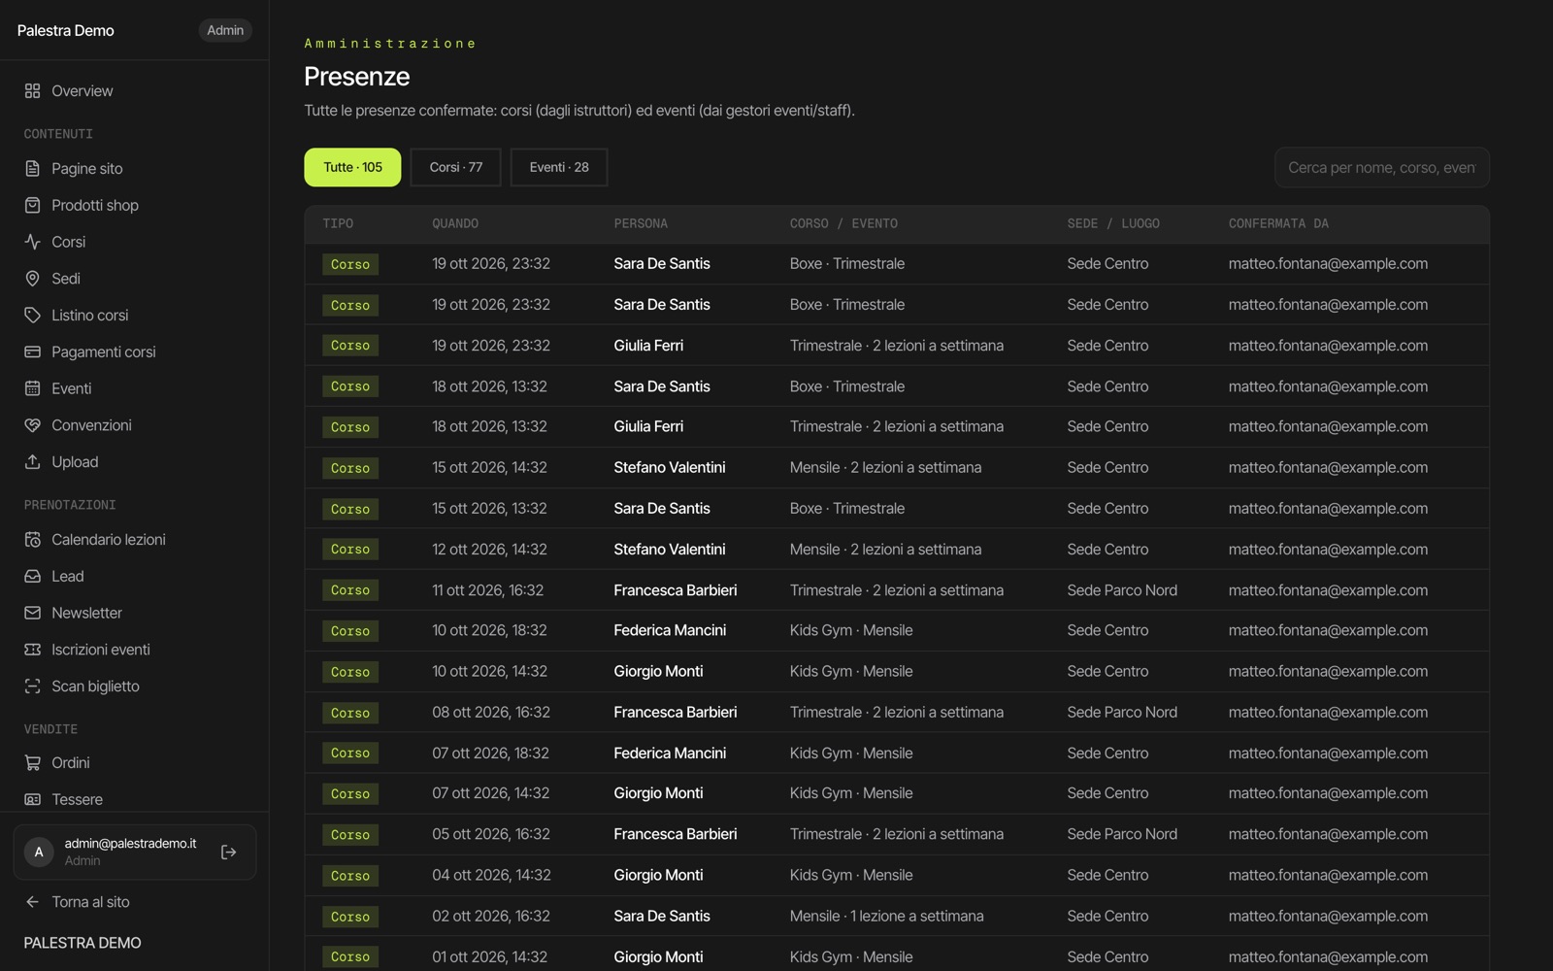Select the Tutte · 105 filter tab
The width and height of the screenshot is (1553, 971).
pos(352,167)
